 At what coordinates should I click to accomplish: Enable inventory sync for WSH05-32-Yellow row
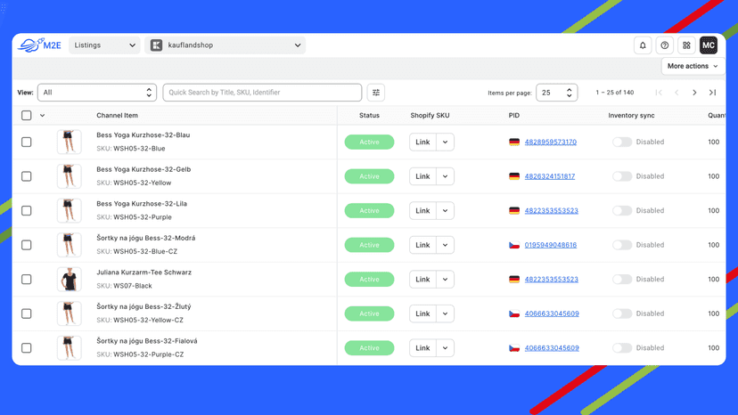[x=622, y=176]
